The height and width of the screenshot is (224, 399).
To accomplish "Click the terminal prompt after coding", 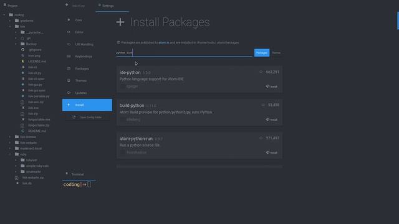I will pyautogui.click(x=89, y=184).
